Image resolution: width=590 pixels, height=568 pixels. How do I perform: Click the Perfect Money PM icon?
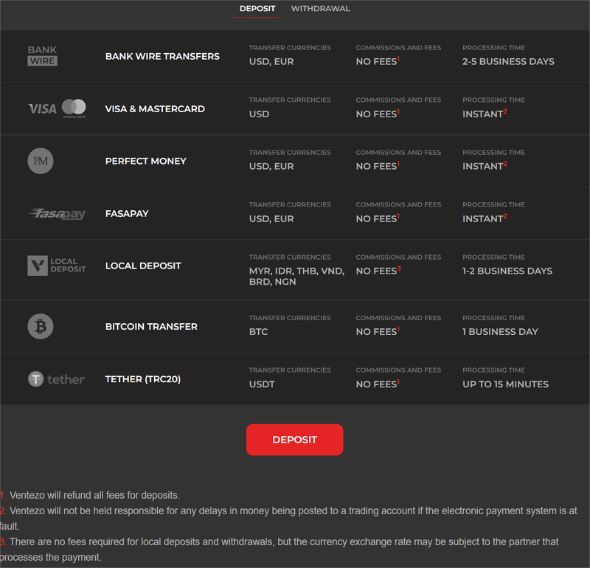tap(41, 161)
